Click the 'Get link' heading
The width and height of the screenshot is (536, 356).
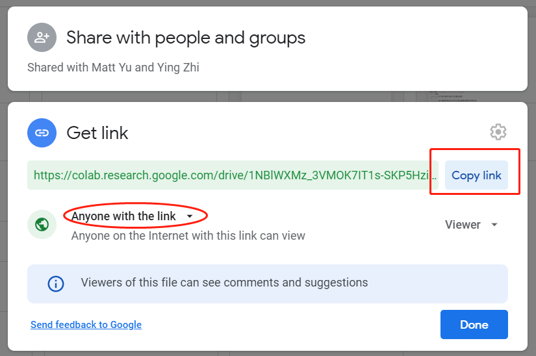(97, 133)
